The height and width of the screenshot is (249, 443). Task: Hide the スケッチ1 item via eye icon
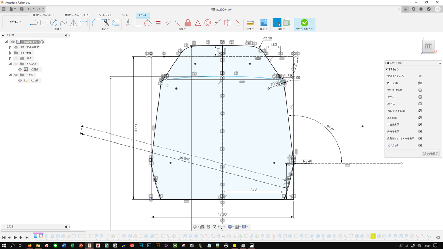pos(20,81)
